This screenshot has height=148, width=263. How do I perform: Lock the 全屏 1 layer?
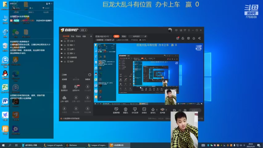65,49
